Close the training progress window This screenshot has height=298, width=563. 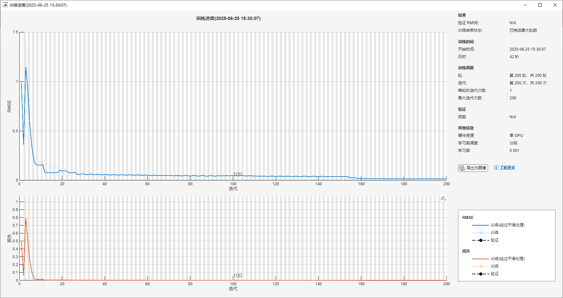pyautogui.click(x=555, y=5)
